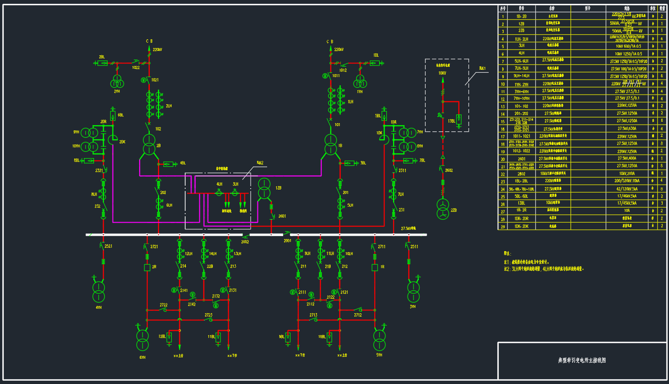Click the drawing title block text
This screenshot has height=384, width=669.
[x=582, y=361]
